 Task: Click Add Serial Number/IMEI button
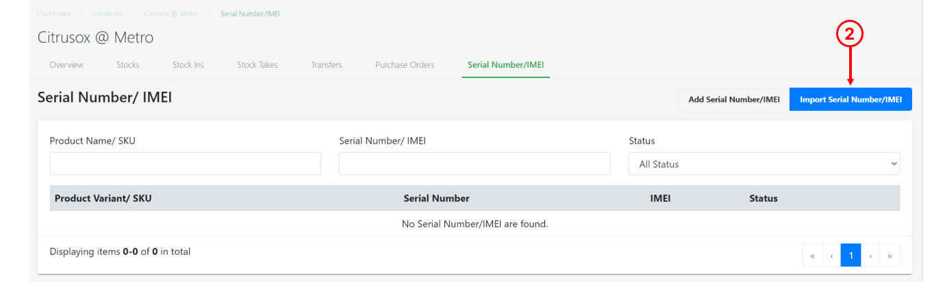click(734, 99)
